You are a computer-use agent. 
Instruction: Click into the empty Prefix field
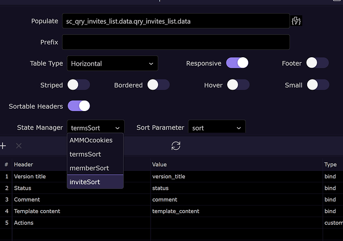coord(176,42)
